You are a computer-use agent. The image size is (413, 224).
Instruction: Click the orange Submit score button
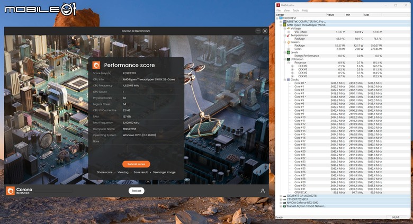pos(136,164)
